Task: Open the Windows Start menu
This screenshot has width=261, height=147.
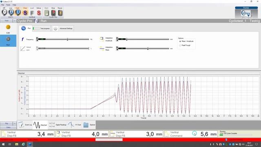Action: point(3,144)
